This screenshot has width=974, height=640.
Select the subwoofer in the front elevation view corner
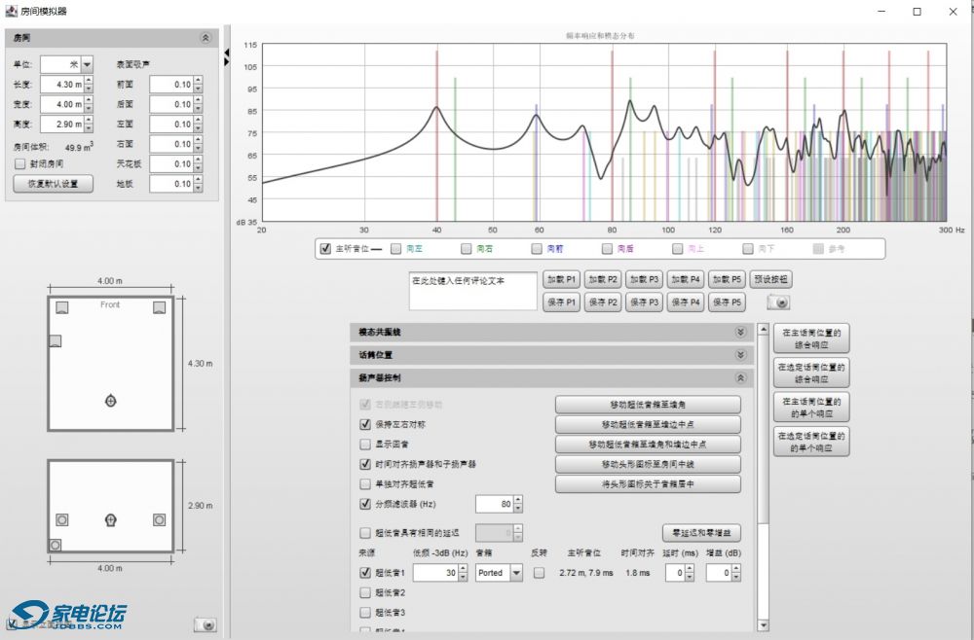point(56,545)
